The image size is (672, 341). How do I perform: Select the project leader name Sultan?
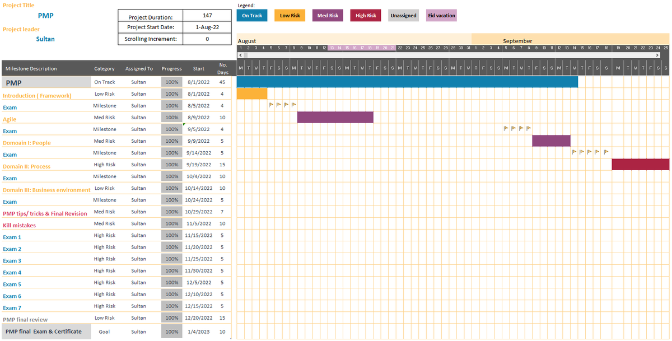pos(45,39)
